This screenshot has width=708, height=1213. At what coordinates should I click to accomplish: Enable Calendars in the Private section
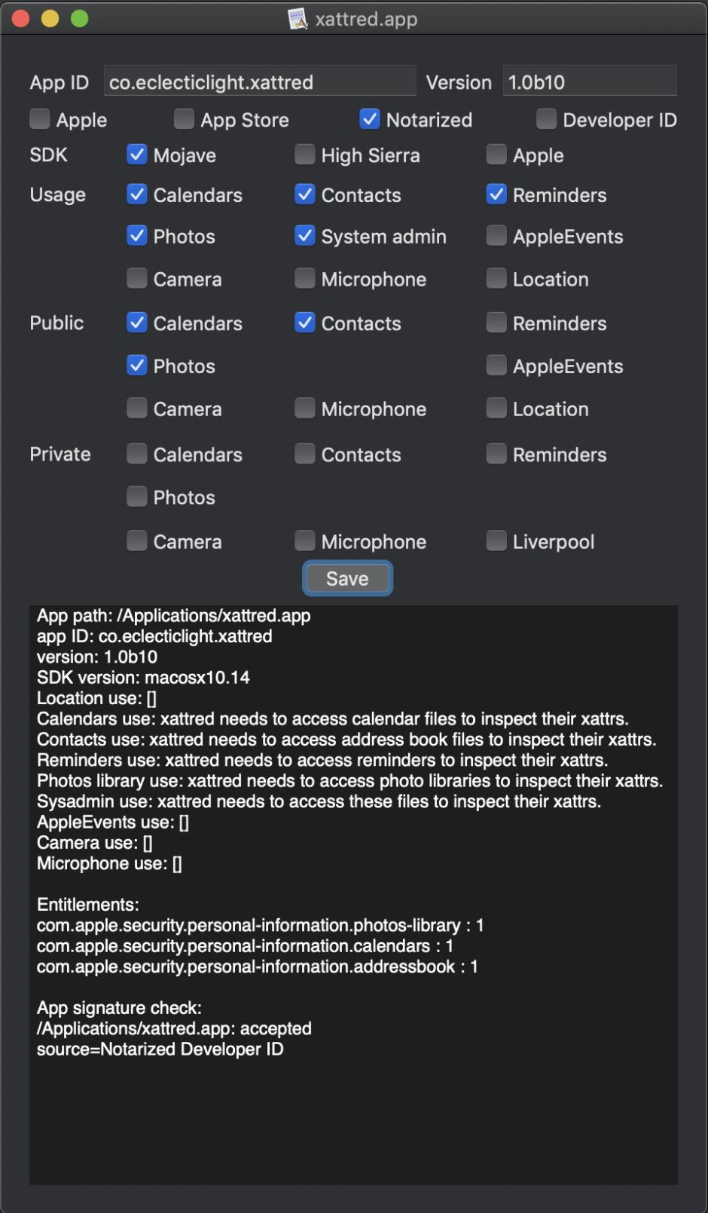(137, 454)
